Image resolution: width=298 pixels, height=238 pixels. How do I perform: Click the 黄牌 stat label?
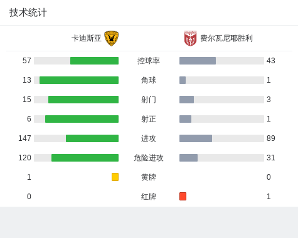tap(149, 177)
